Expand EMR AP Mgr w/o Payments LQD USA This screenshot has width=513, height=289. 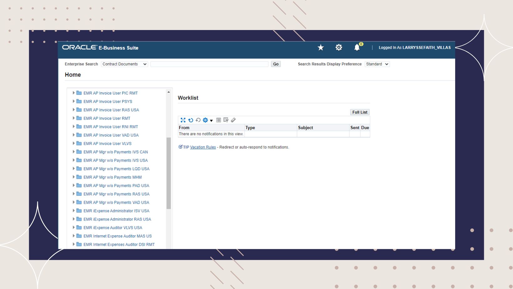tap(74, 169)
